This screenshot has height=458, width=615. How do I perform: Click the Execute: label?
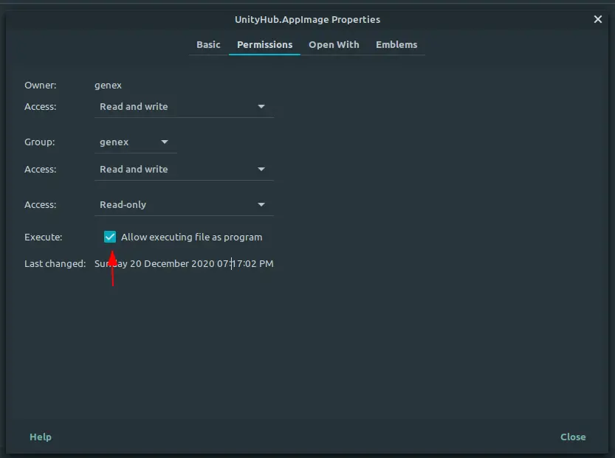(x=43, y=237)
